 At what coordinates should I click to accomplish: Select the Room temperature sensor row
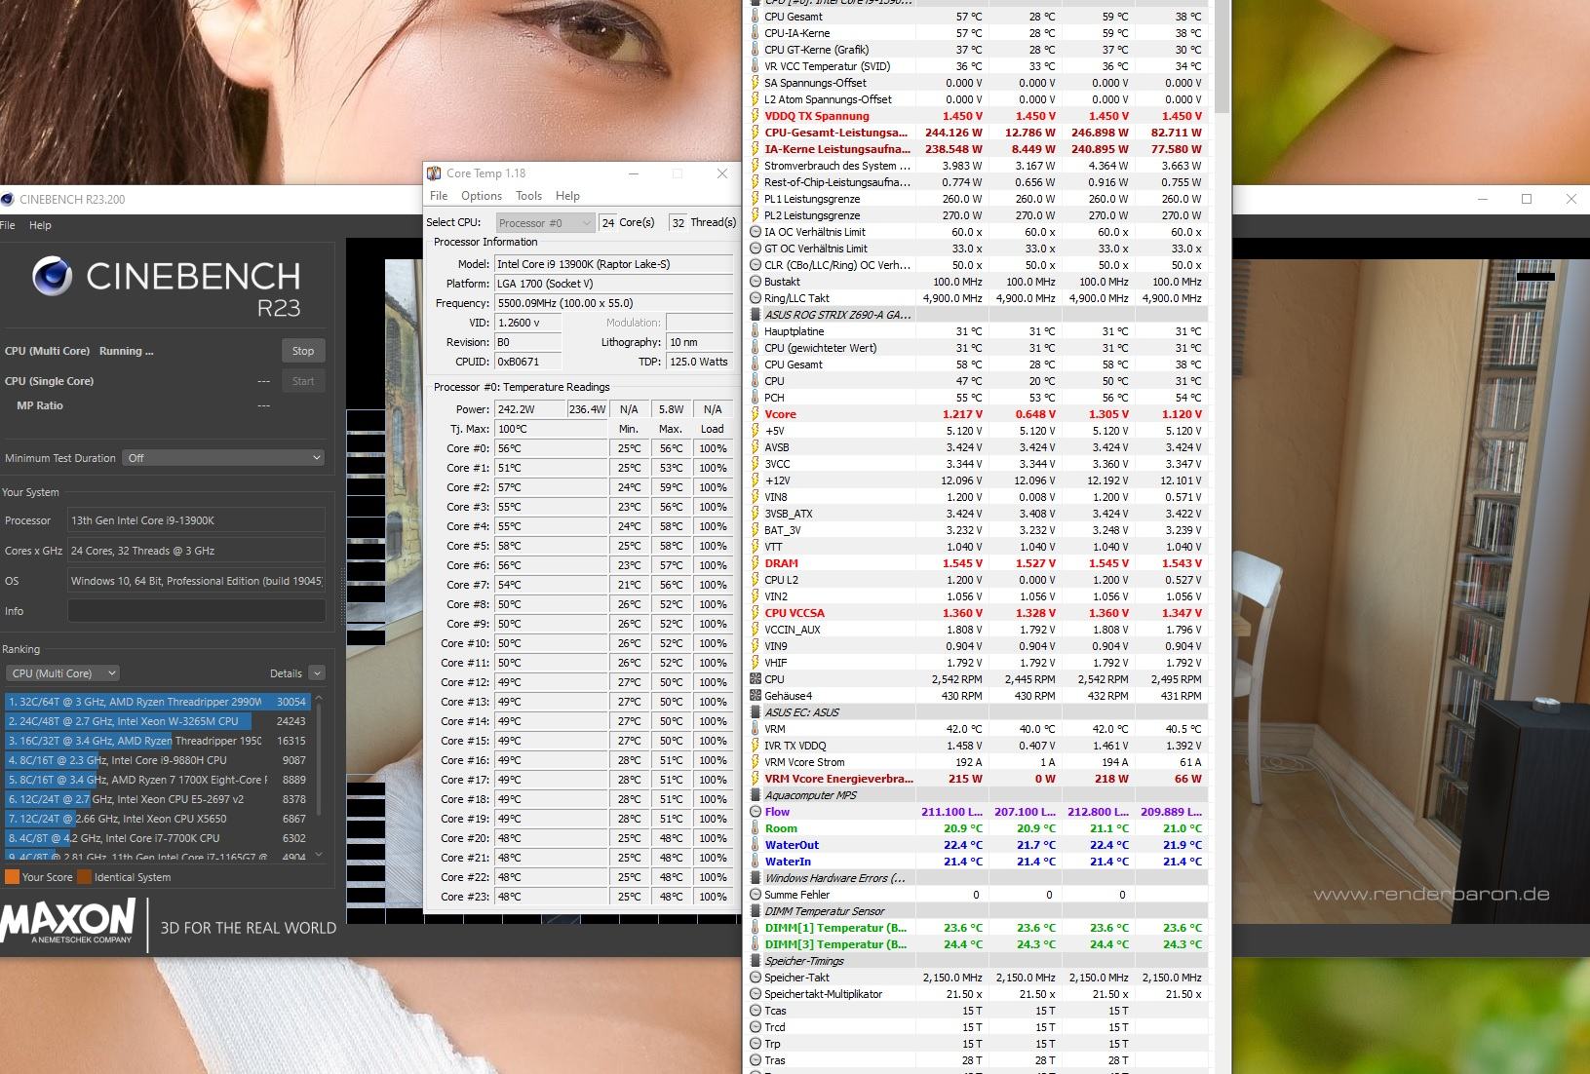(x=977, y=828)
